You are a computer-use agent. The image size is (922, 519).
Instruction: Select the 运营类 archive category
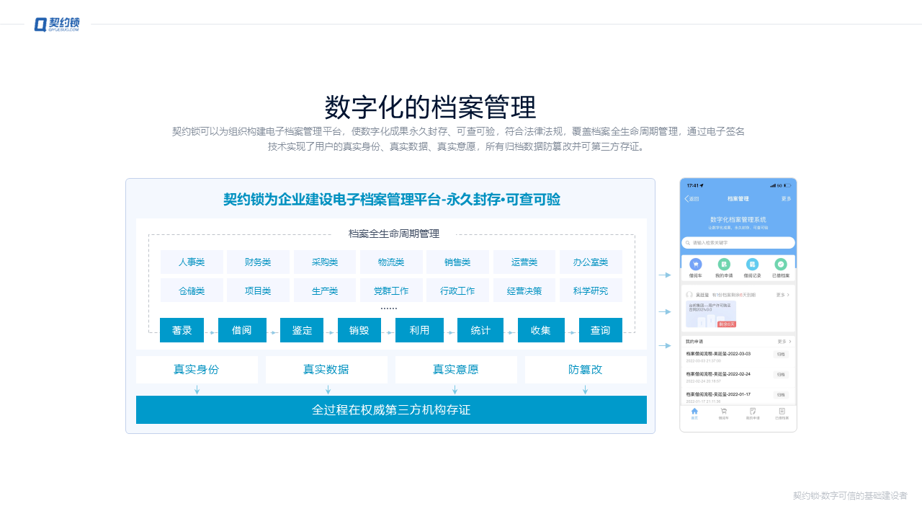click(x=524, y=262)
